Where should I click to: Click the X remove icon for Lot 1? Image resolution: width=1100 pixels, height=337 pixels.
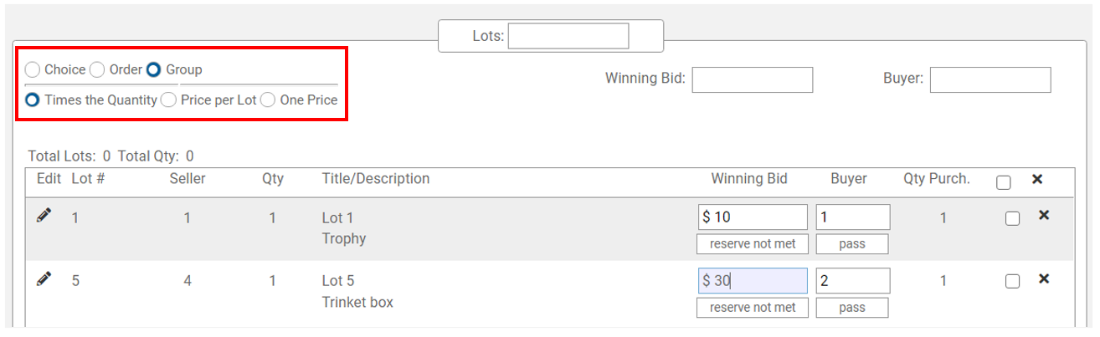point(1043,216)
